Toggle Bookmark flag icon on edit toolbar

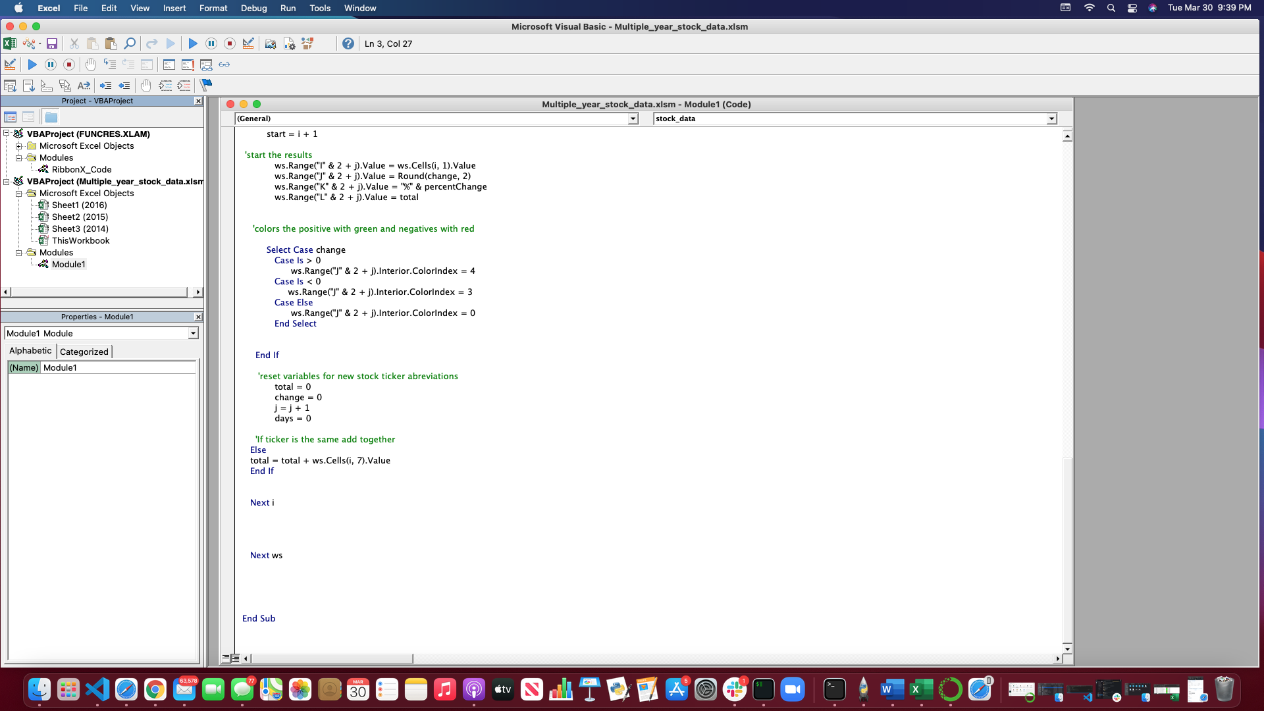[x=205, y=86]
